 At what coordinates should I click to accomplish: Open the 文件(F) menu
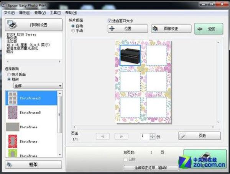(x=9, y=13)
